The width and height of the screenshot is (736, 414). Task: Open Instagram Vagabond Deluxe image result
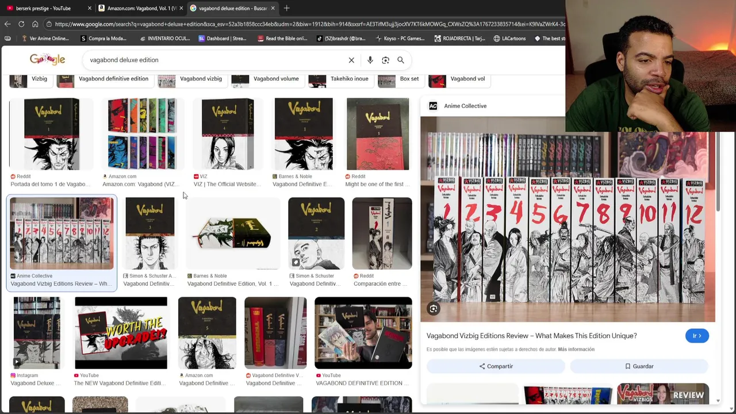(x=37, y=333)
